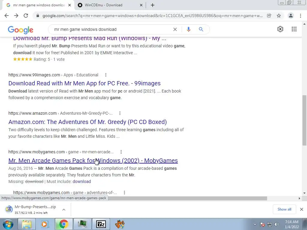Close the mr men game search tab
This screenshot has width=307, height=230.
pyautogui.click(x=70, y=5)
